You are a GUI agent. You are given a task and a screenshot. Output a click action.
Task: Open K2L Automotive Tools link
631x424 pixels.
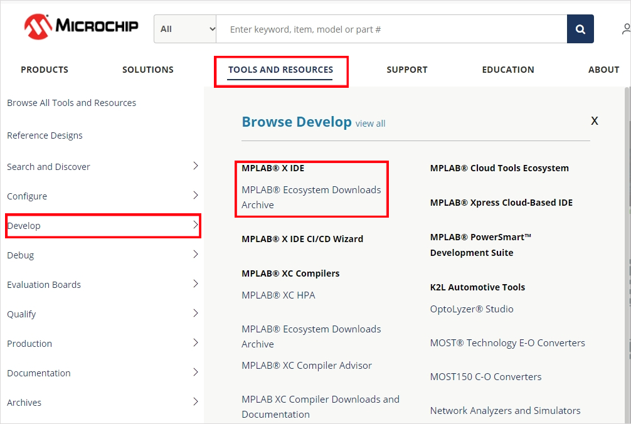[478, 287]
